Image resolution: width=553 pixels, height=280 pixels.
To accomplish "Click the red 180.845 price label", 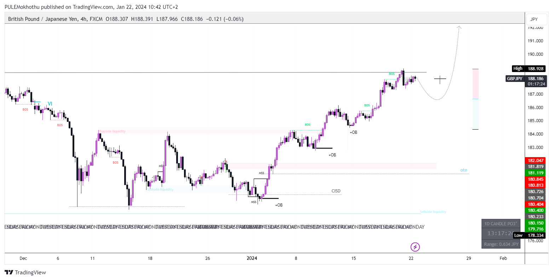I will (536, 179).
